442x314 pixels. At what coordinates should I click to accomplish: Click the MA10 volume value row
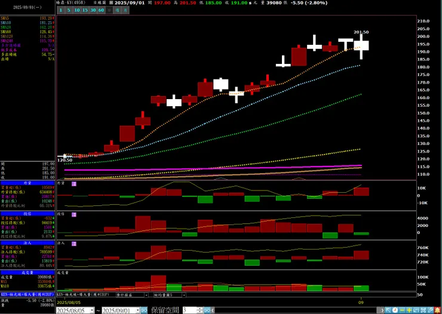(27, 286)
